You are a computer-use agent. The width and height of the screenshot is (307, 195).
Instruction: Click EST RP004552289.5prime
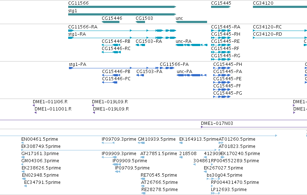[212, 164]
